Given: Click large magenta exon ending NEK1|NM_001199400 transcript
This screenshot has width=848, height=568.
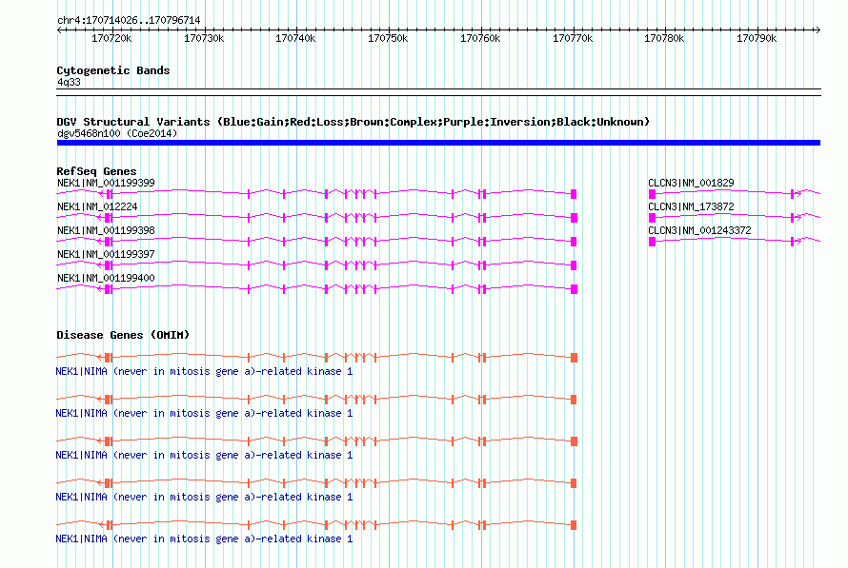Looking at the screenshot, I should (574, 289).
